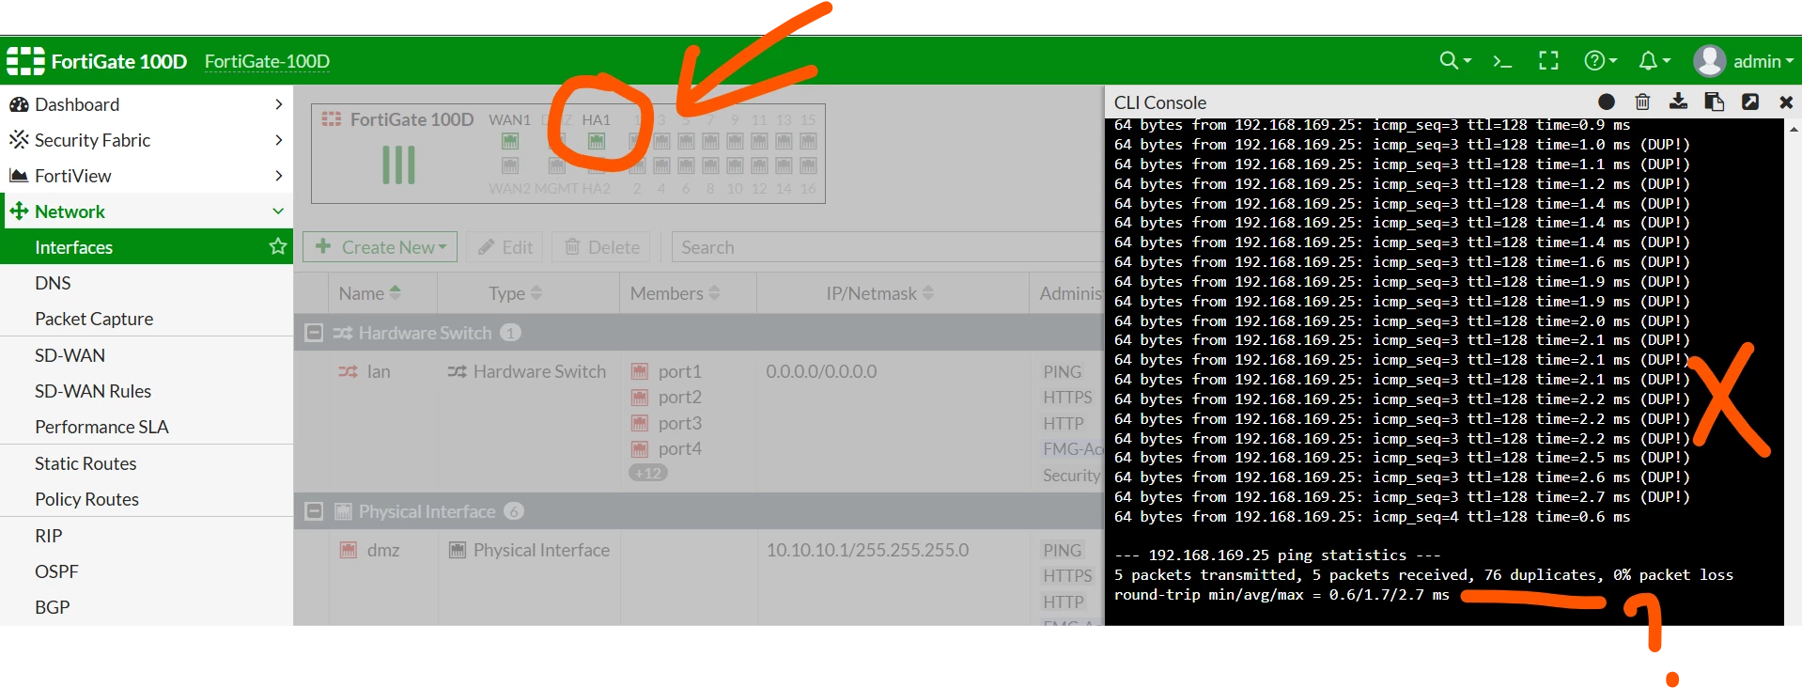Open the CLI console prompt icon
This screenshot has width=1802, height=688.
(x=1502, y=61)
